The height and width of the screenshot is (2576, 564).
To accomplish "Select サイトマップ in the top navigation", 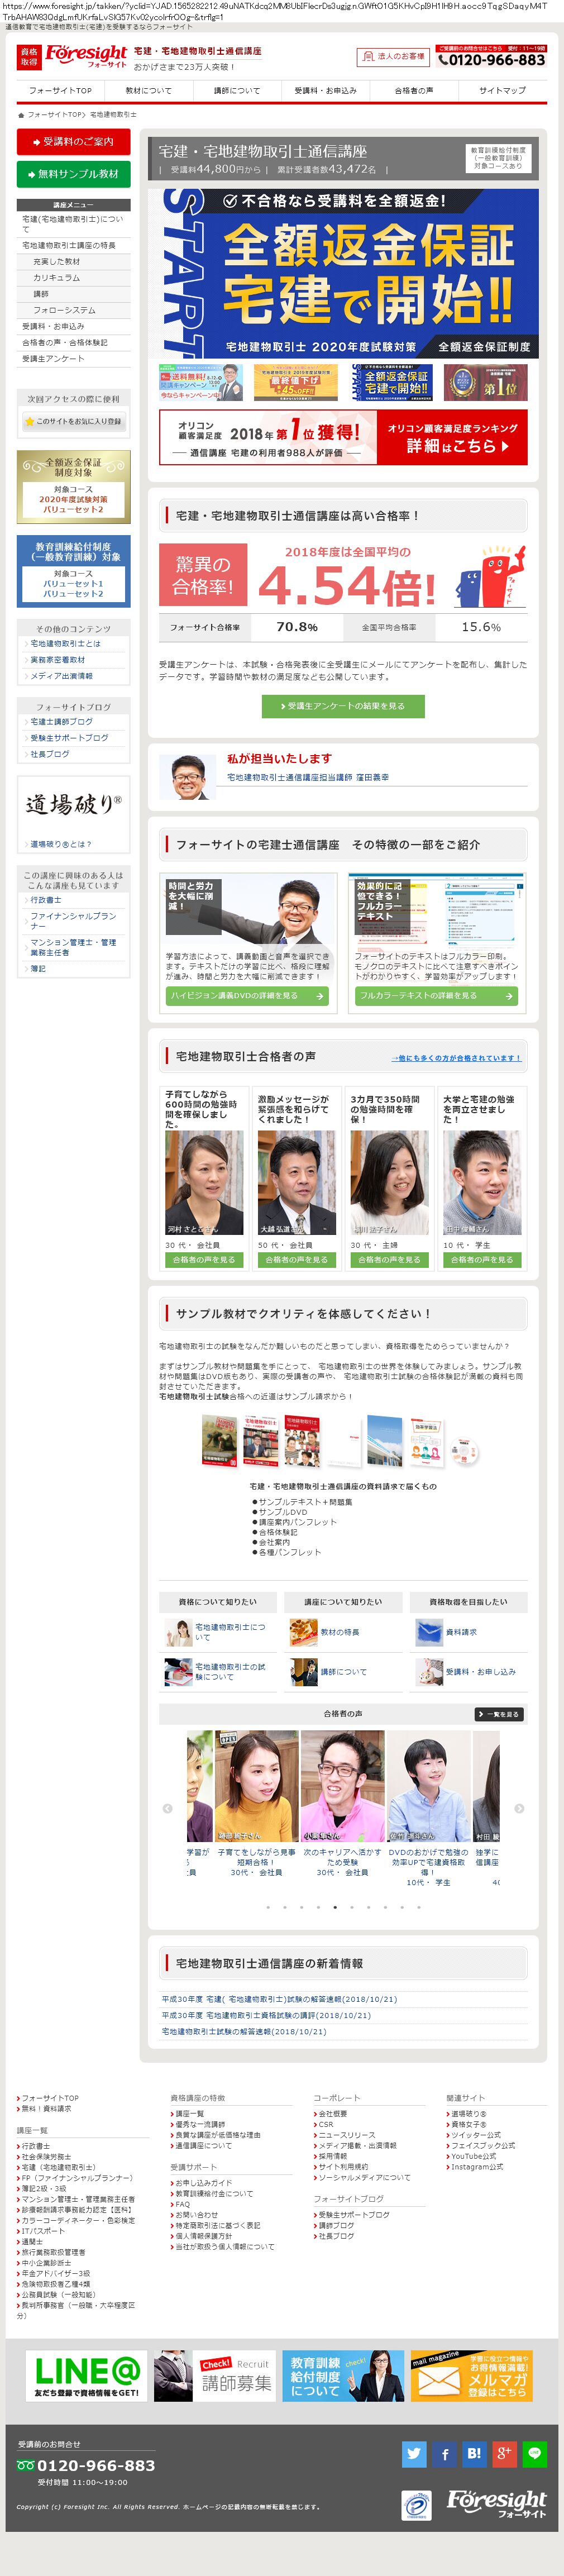I will point(502,90).
